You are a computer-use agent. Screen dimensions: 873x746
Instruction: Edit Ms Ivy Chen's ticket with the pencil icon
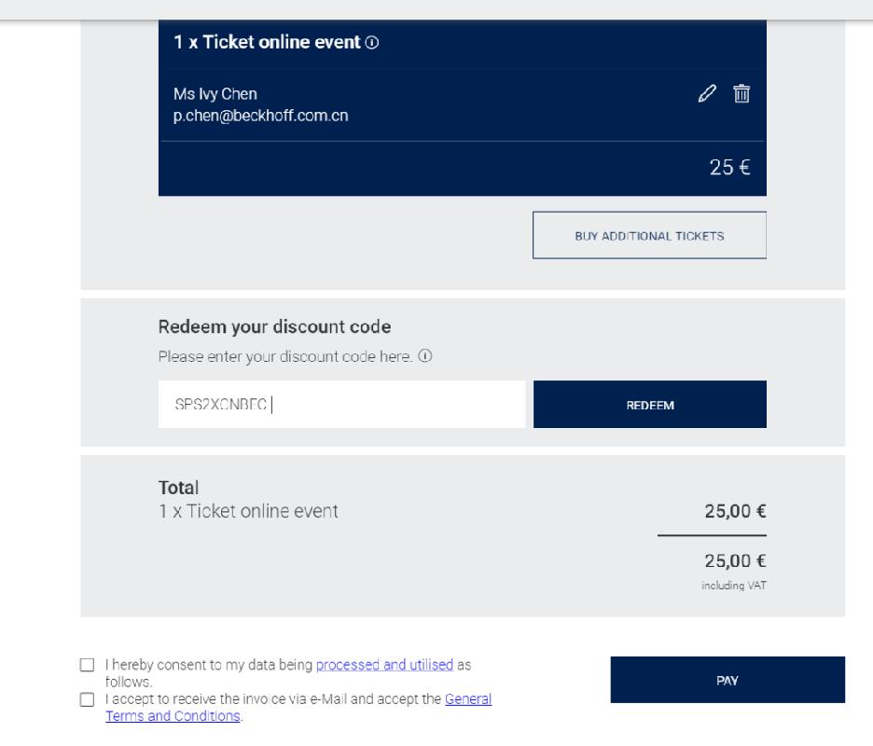[x=709, y=93]
